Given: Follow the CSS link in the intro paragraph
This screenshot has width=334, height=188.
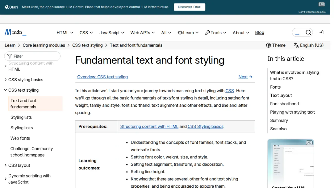Looking at the screenshot, I should pos(230,91).
